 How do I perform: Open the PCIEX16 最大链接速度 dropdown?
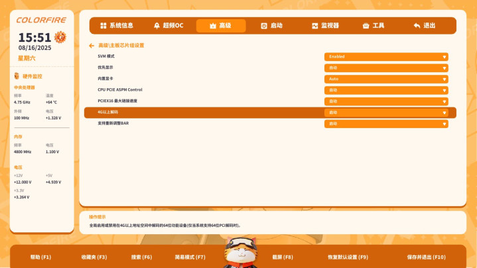pos(386,101)
